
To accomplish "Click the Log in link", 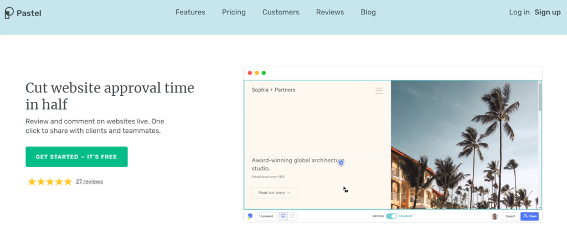I will [x=519, y=12].
